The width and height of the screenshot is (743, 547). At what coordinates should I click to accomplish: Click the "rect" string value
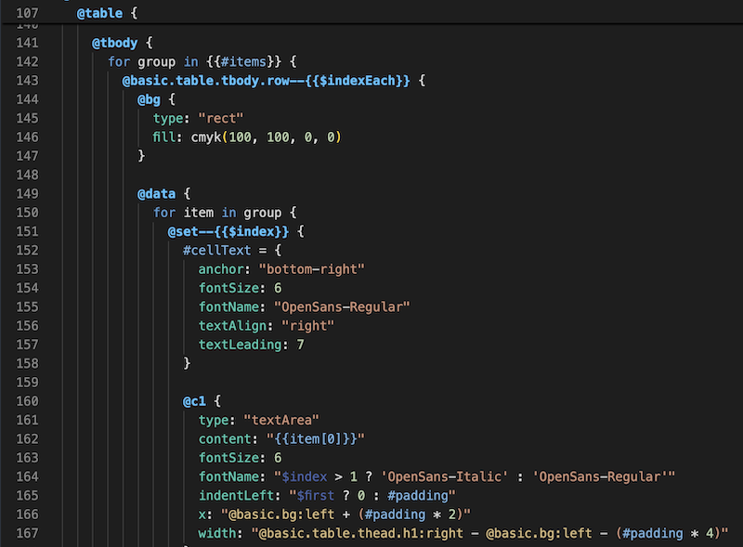(221, 119)
